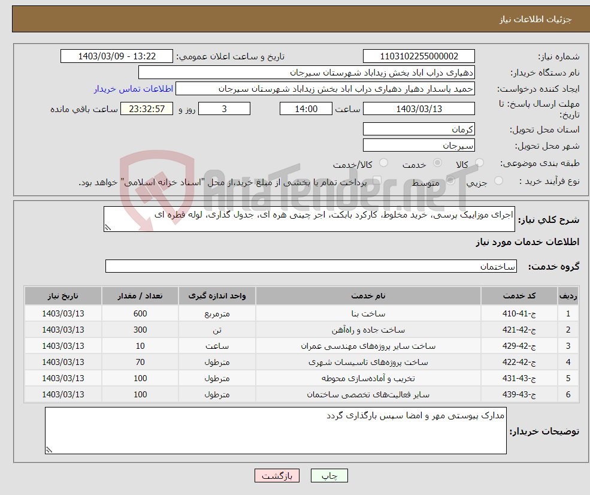Select the متوسط purchase type radio

click(450, 181)
